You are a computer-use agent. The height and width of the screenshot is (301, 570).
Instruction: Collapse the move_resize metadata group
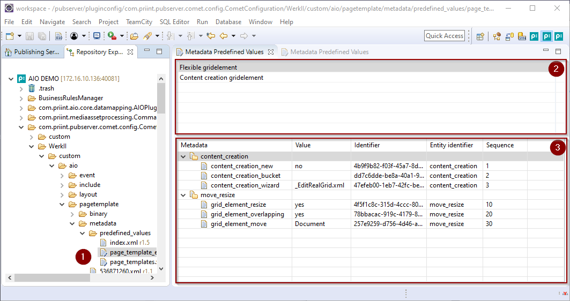183,195
